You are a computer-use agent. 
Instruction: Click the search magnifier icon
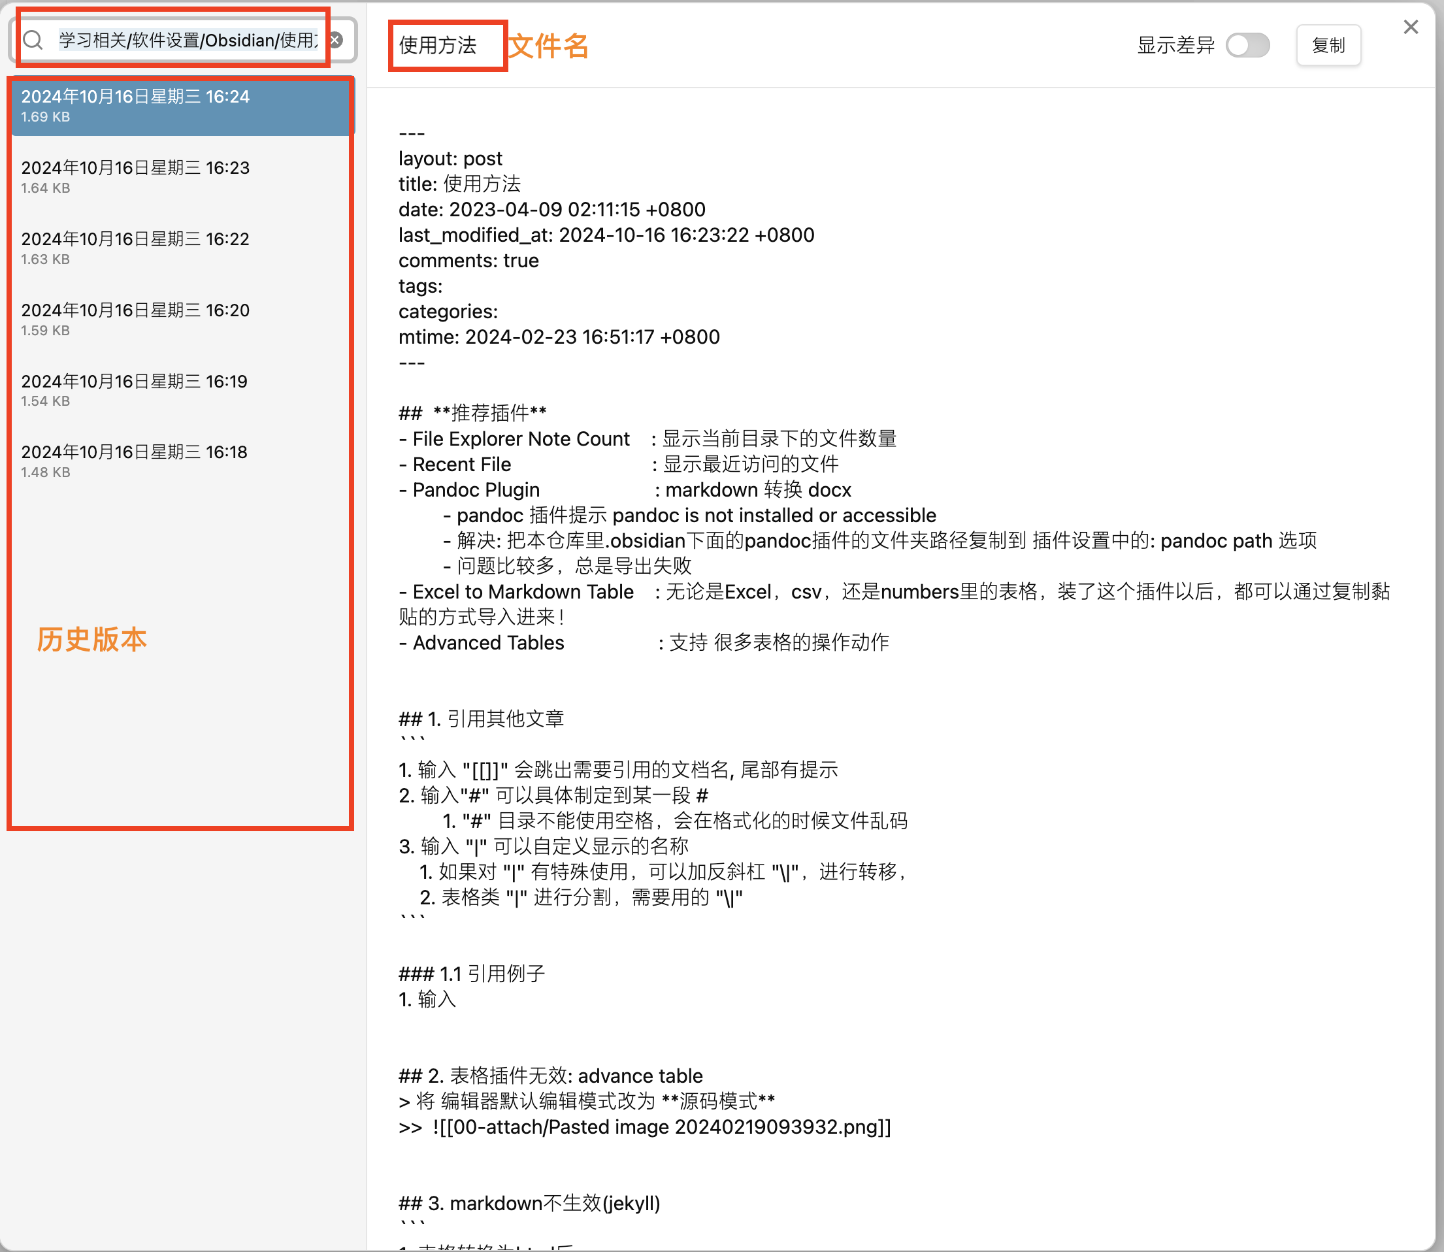[x=33, y=40]
